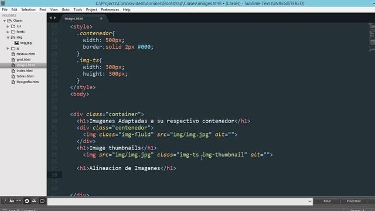
Task: Open the Edit menu
Action: (14, 9)
